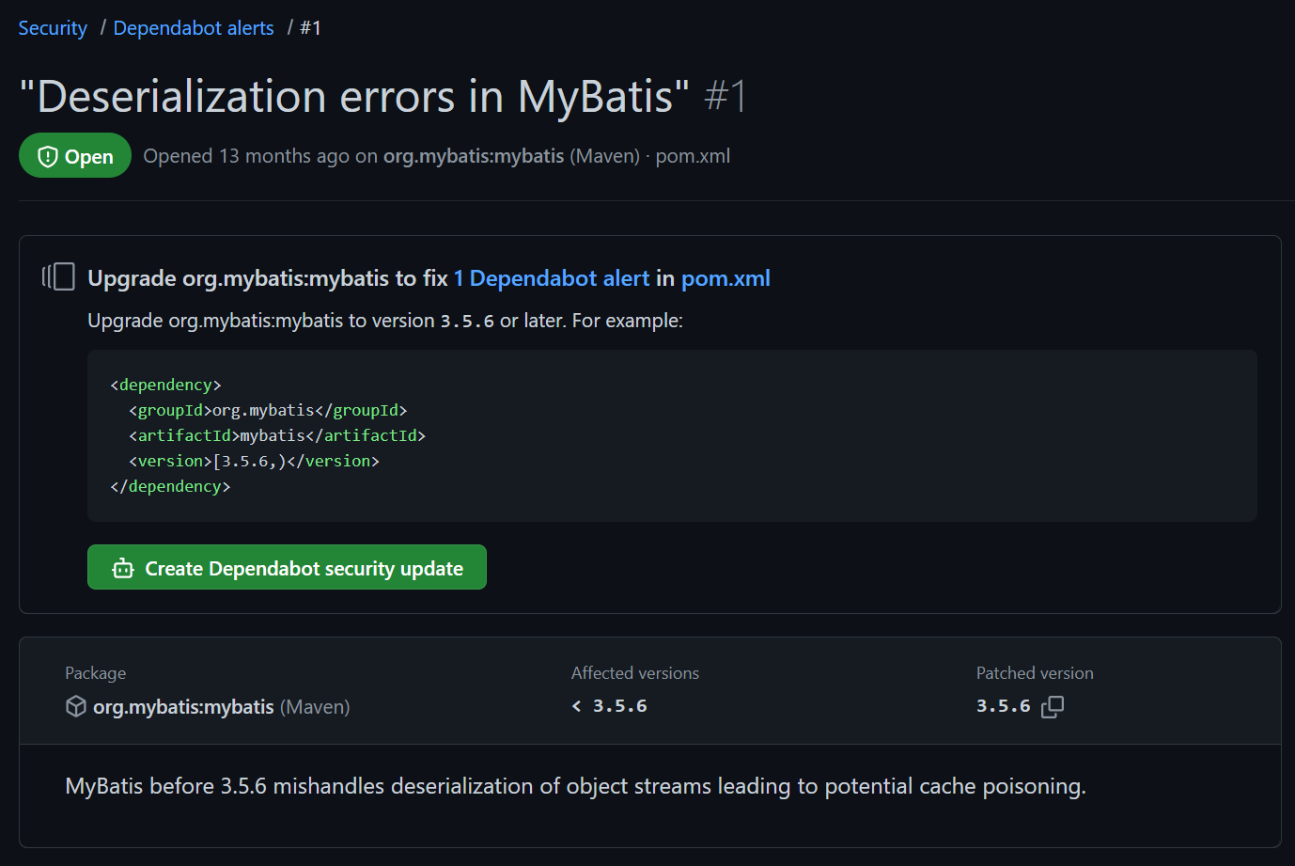Click the bold org.mybatis:mybatis in 'Opened 13 months ago'

tap(473, 156)
